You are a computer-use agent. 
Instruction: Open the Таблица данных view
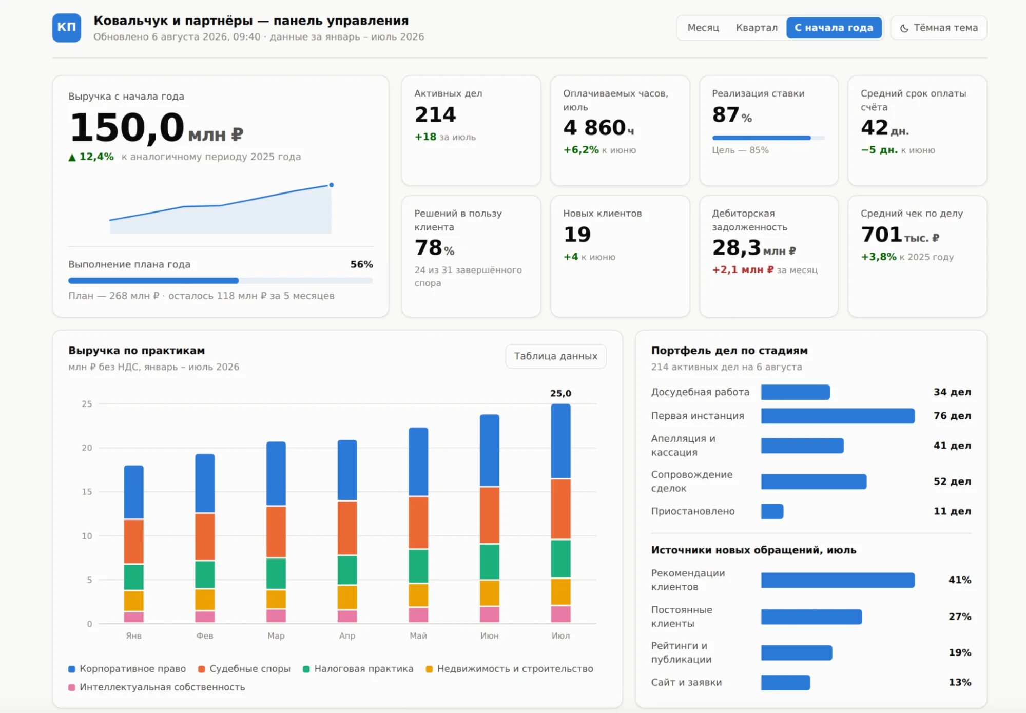(555, 356)
